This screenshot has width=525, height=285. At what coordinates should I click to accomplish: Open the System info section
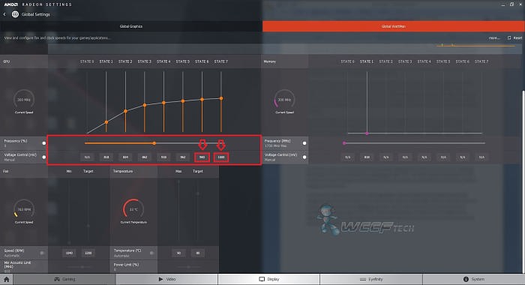[x=473, y=279]
